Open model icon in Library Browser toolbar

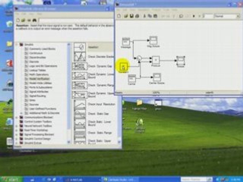(x=23, y=20)
